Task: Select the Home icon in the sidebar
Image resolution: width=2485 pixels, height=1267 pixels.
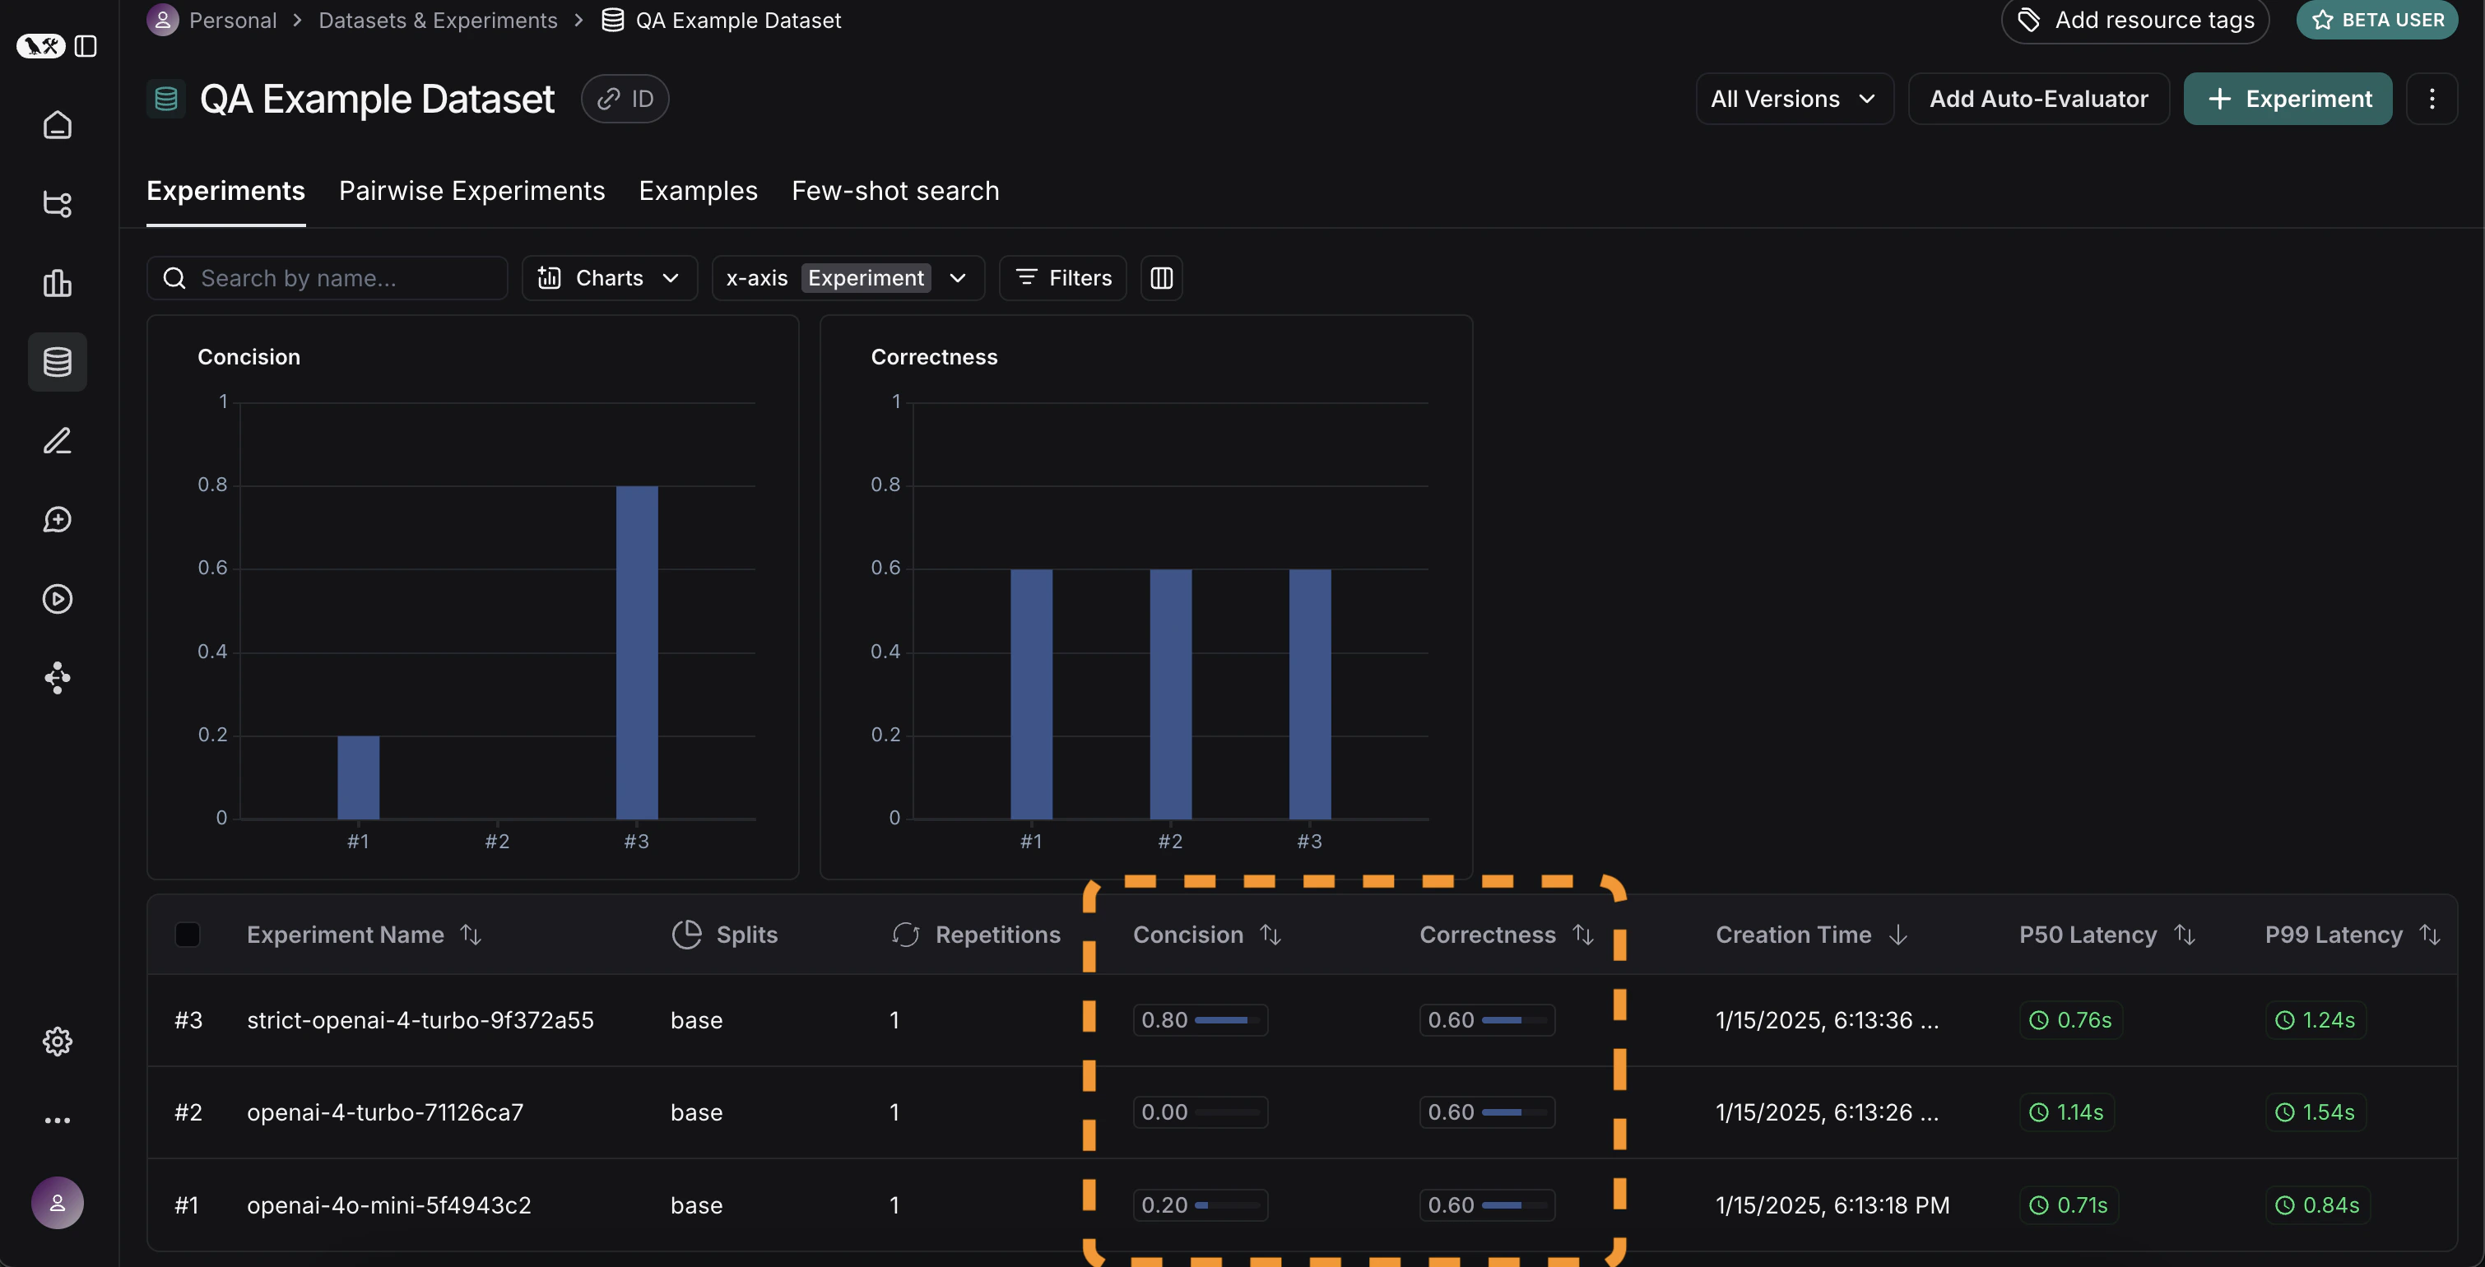Action: pyautogui.click(x=57, y=124)
